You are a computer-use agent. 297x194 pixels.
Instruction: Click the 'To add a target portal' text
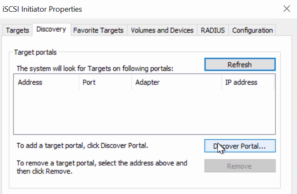(82, 146)
